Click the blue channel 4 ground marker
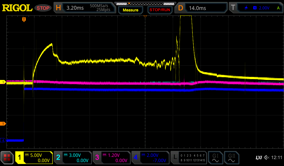This screenshot has height=166, width=284. [4, 141]
